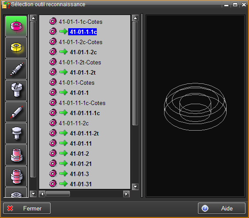The image size is (249, 218).
Task: Select tree item 41-01-1-2c-Cotes
Action: point(81,42)
